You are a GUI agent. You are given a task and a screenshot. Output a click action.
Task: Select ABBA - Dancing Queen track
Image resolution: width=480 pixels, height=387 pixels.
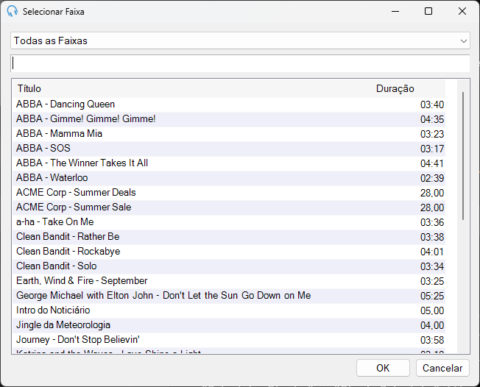coord(229,104)
